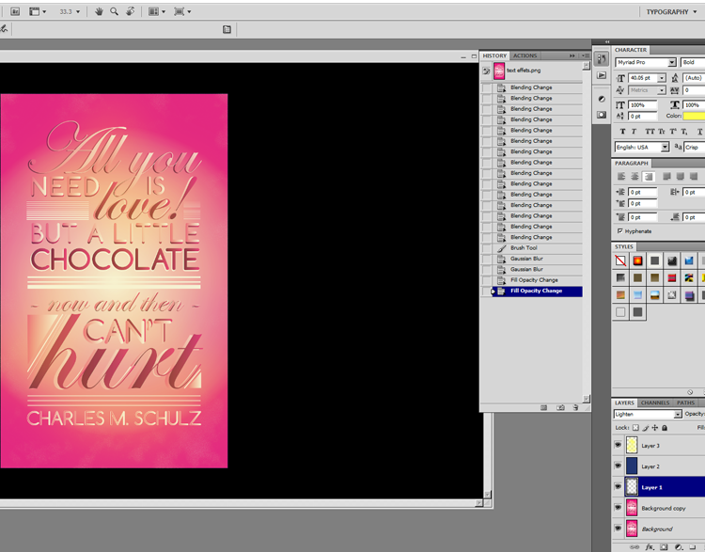This screenshot has height=552, width=705.
Task: Create new snapshot in History panel
Action: click(x=560, y=407)
